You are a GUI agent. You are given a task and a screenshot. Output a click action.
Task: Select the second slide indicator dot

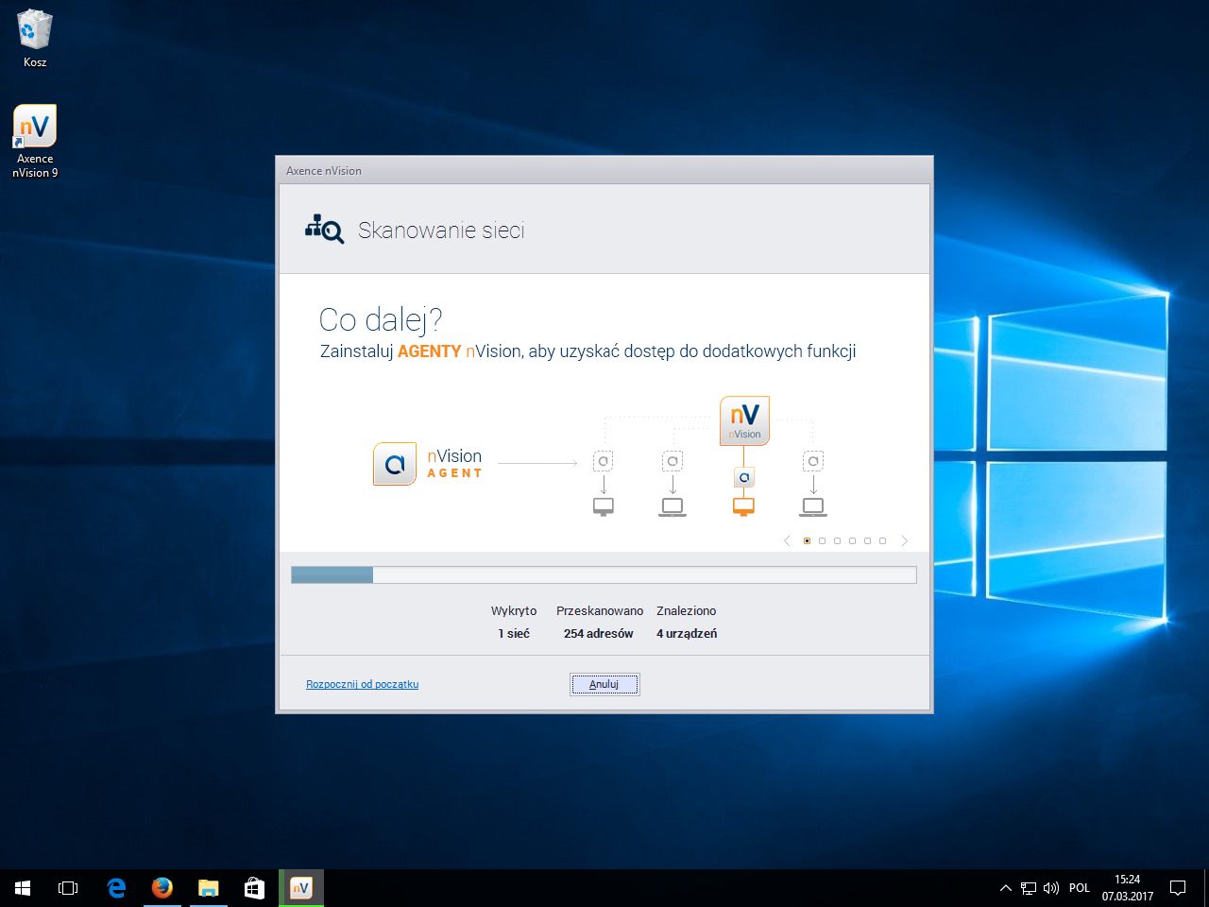[x=822, y=541]
